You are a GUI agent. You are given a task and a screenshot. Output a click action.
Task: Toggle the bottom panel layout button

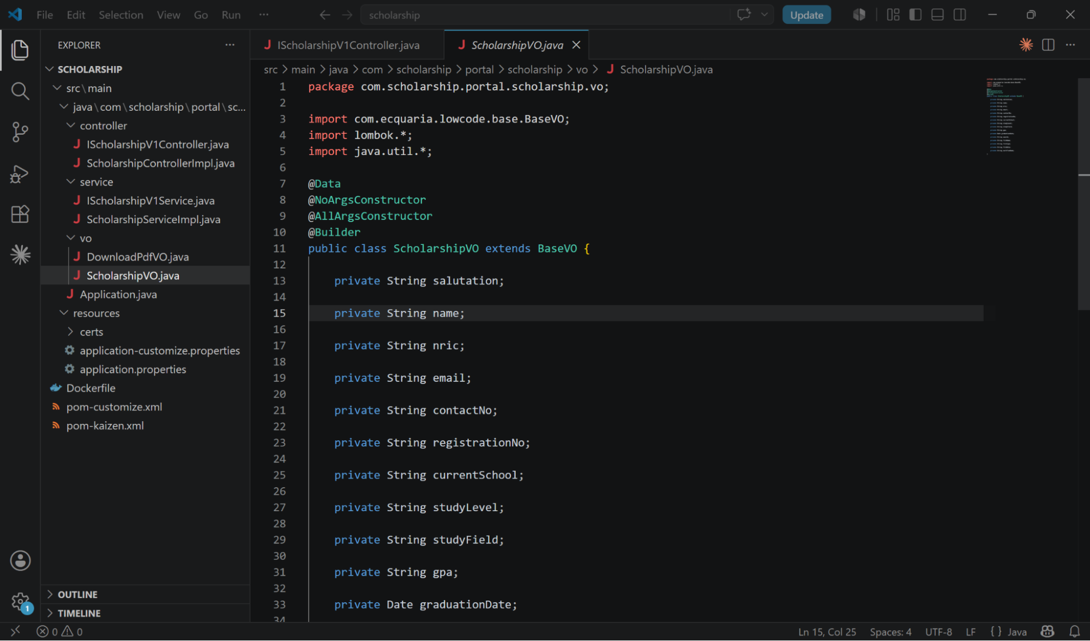pos(937,15)
